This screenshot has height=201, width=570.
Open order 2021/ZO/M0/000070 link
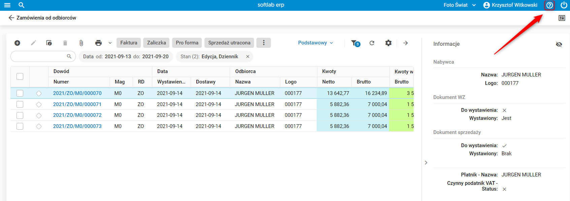(77, 93)
